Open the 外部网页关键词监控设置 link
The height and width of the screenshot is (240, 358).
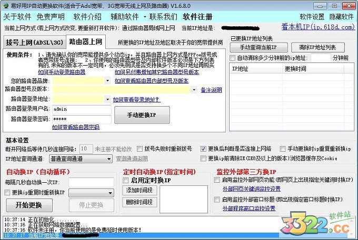coord(252,189)
